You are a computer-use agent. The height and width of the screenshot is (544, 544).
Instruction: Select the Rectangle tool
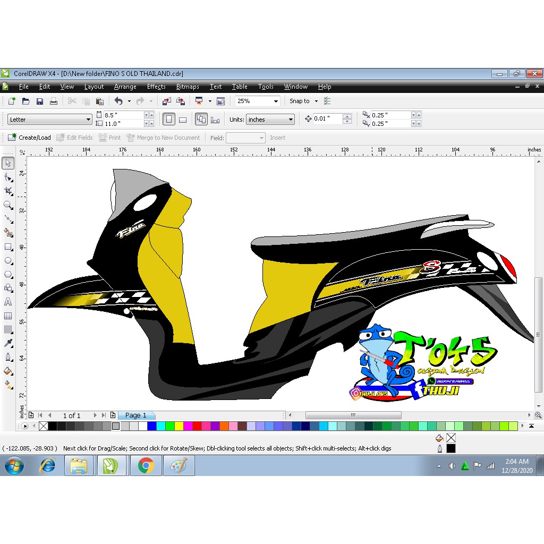8,246
